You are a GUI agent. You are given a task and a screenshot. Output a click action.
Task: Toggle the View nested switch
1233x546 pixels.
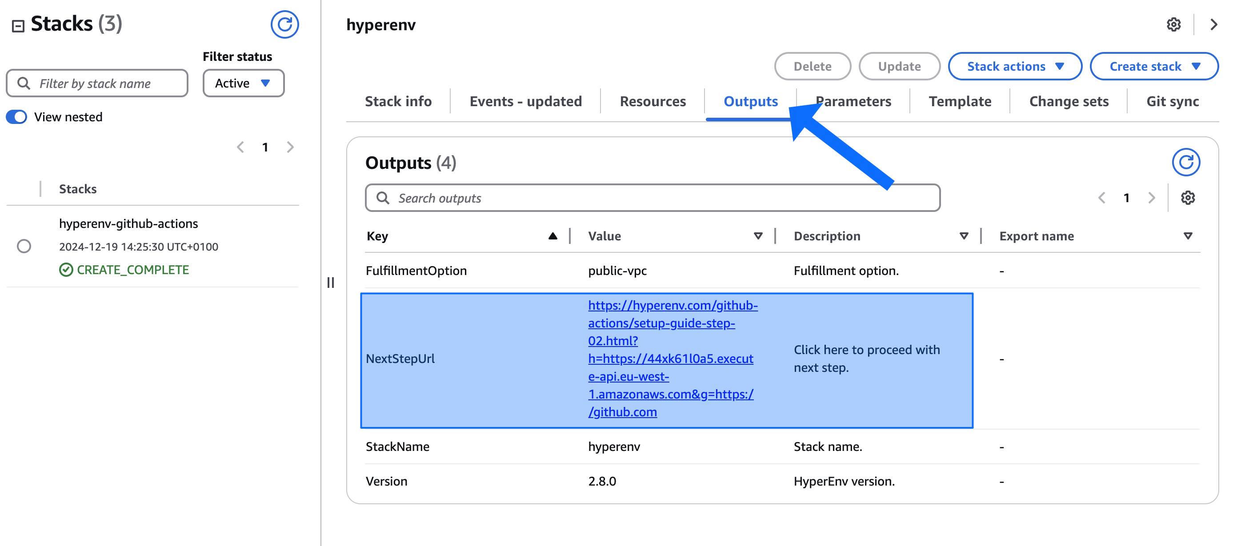[16, 117]
